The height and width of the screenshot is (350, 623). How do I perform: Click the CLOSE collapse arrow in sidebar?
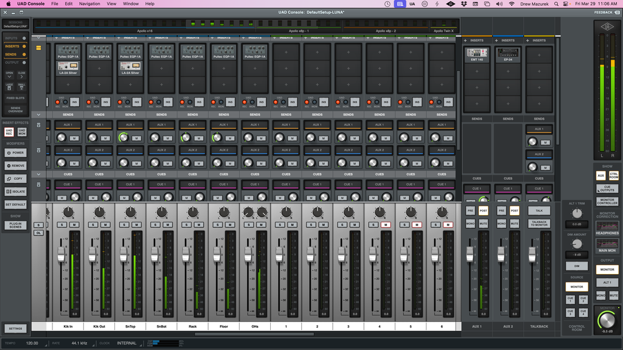(21, 75)
